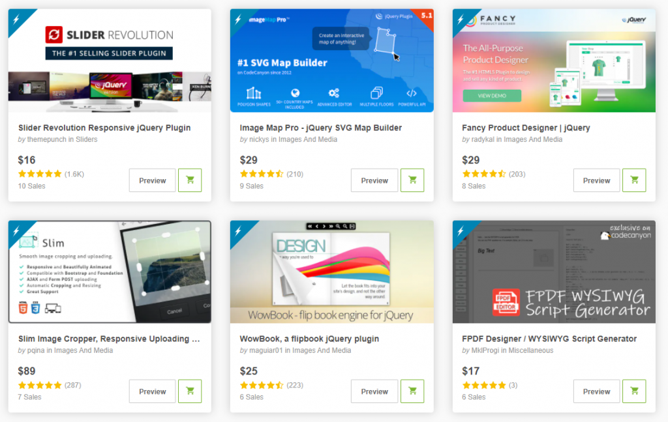668x422 pixels.
Task: Open FPDF WYSIWYG Script Generator thumbnail
Action: pyautogui.click(x=554, y=272)
